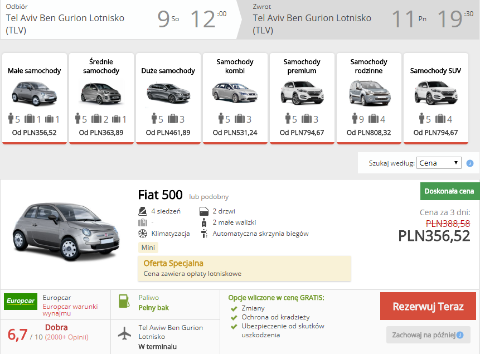480x354 pixels.
Task: Open Europcar warunki wynajmu link
Action: [70, 310]
